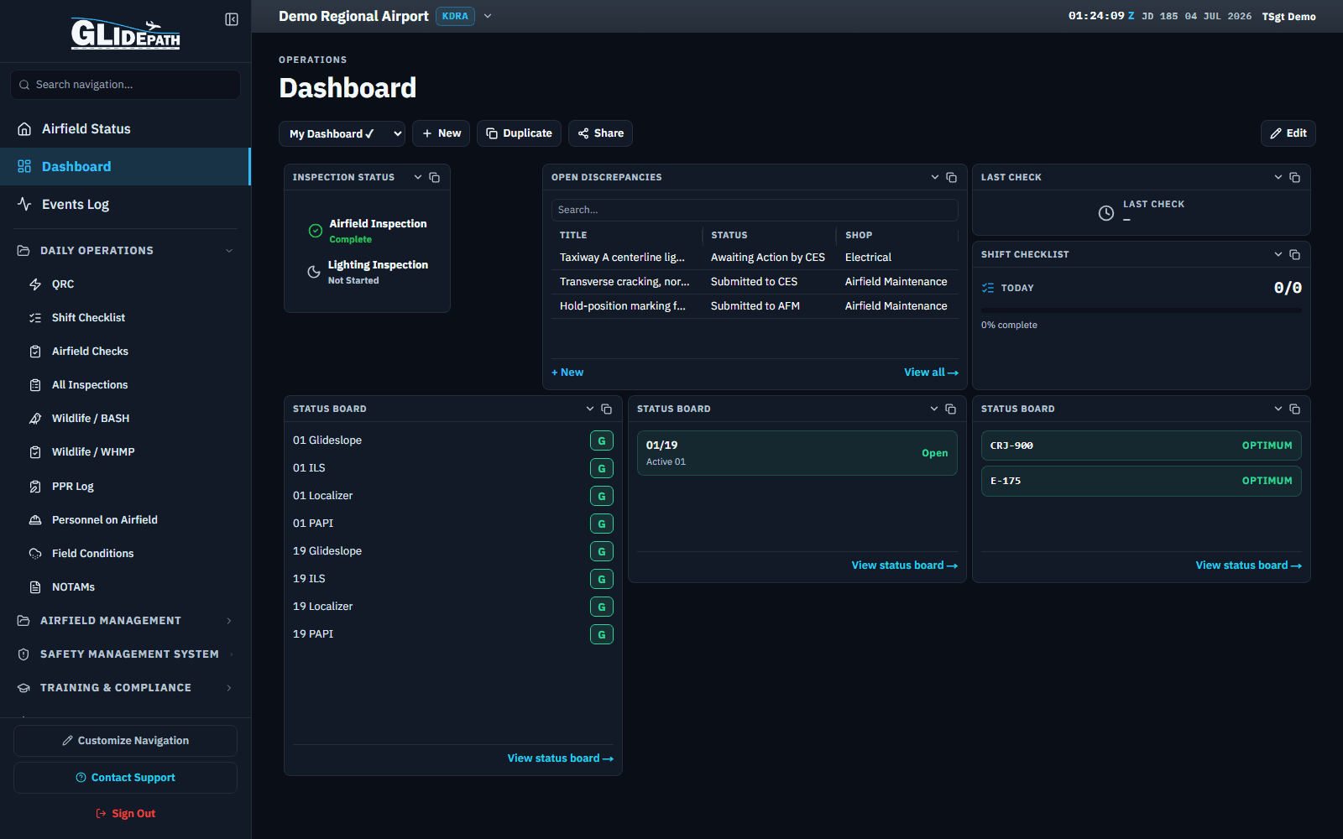Click Customize Navigation button

(x=125, y=741)
